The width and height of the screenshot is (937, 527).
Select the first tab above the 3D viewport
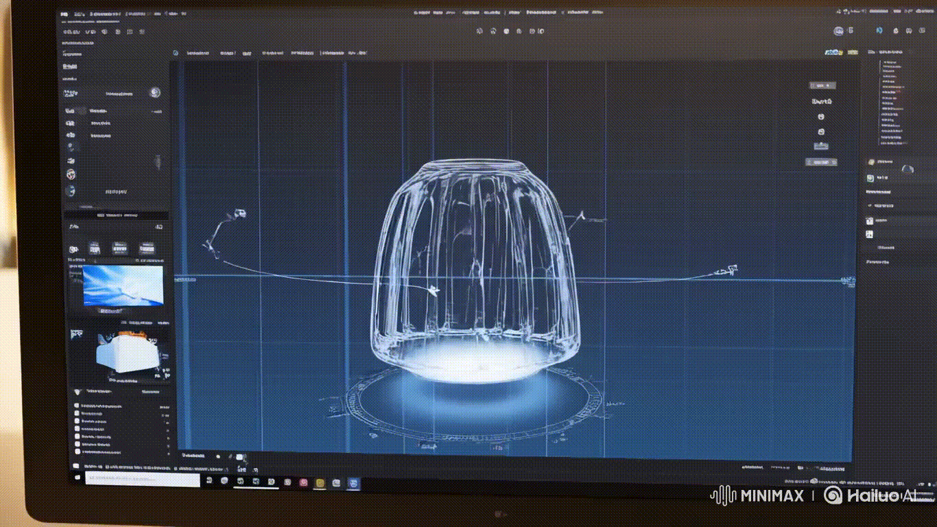click(198, 53)
